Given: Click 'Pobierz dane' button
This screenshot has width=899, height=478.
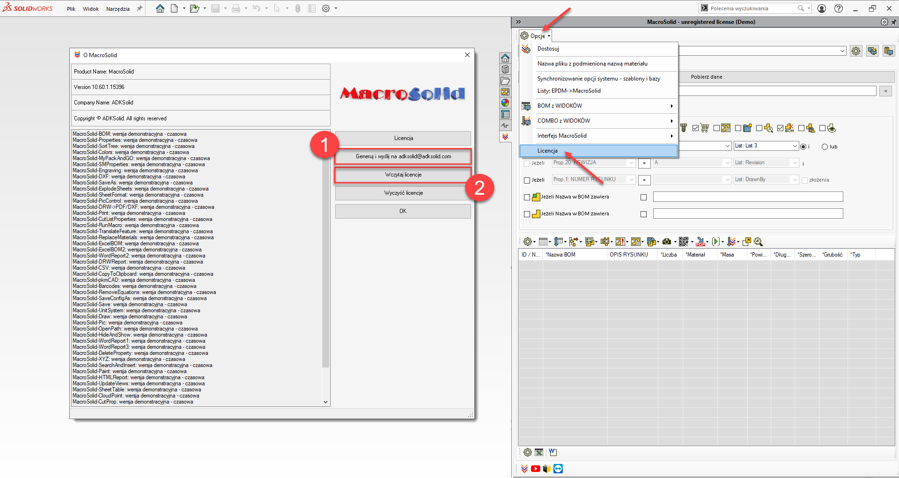Looking at the screenshot, I should point(707,77).
